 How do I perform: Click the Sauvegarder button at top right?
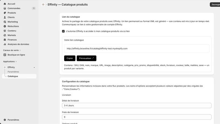point(215,4)
